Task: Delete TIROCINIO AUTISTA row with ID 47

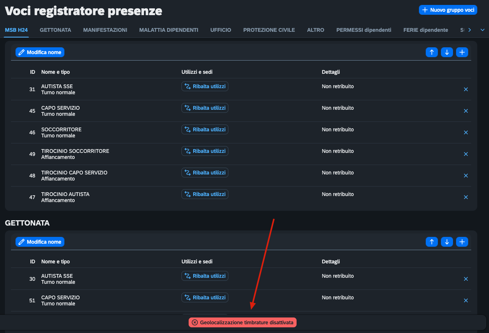Action: 466,197
